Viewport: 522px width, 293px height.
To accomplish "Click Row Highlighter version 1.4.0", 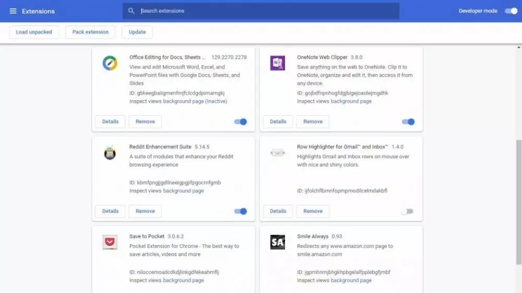I will coord(397,146).
